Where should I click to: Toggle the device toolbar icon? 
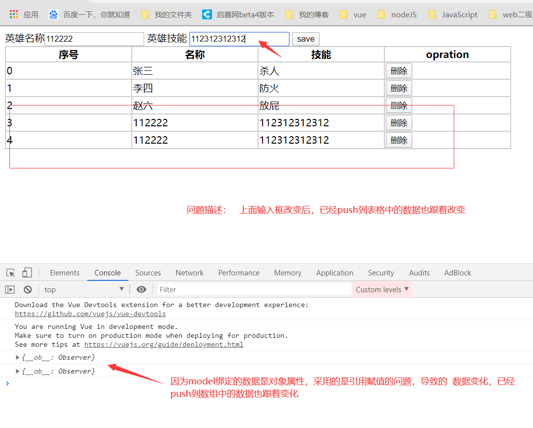[x=27, y=272]
